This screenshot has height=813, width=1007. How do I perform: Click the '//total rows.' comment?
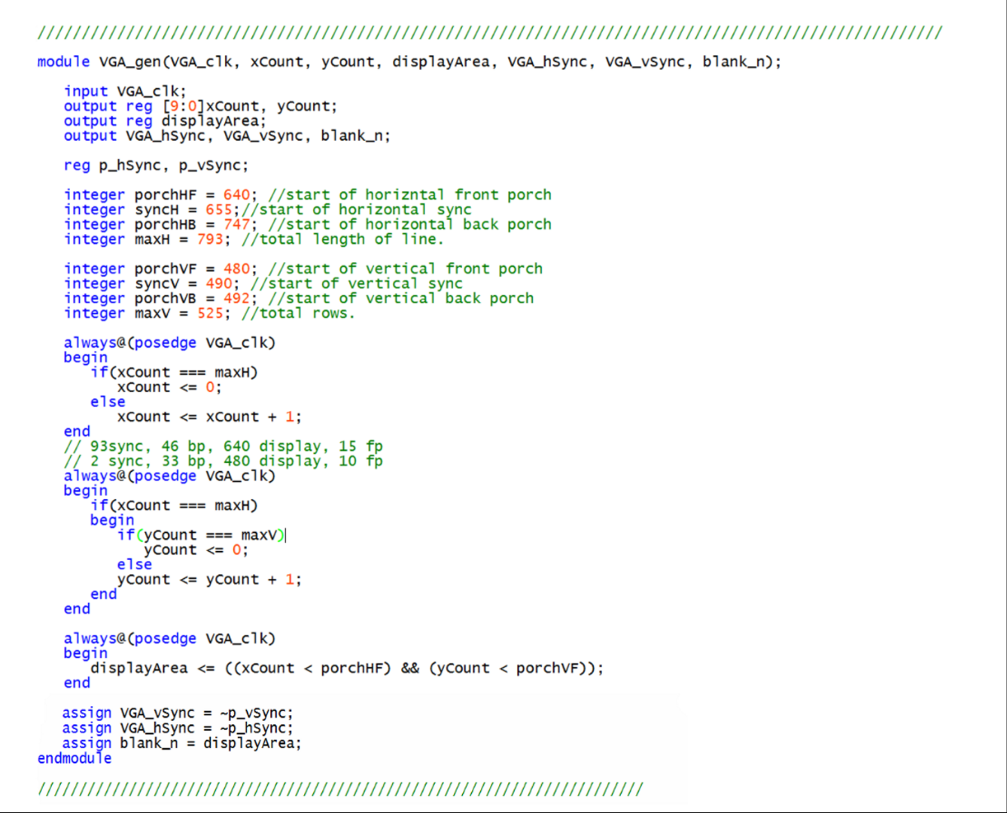298,313
